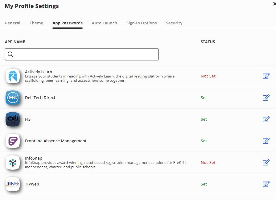Edit the TIPweb password
Image resolution: width=276 pixels, height=200 pixels.
point(266,184)
